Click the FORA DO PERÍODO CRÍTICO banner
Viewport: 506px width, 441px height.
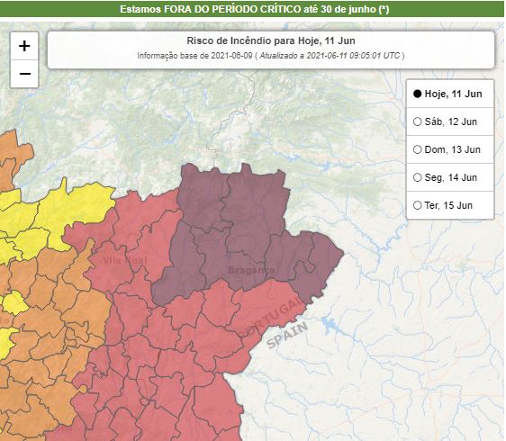tap(252, 9)
